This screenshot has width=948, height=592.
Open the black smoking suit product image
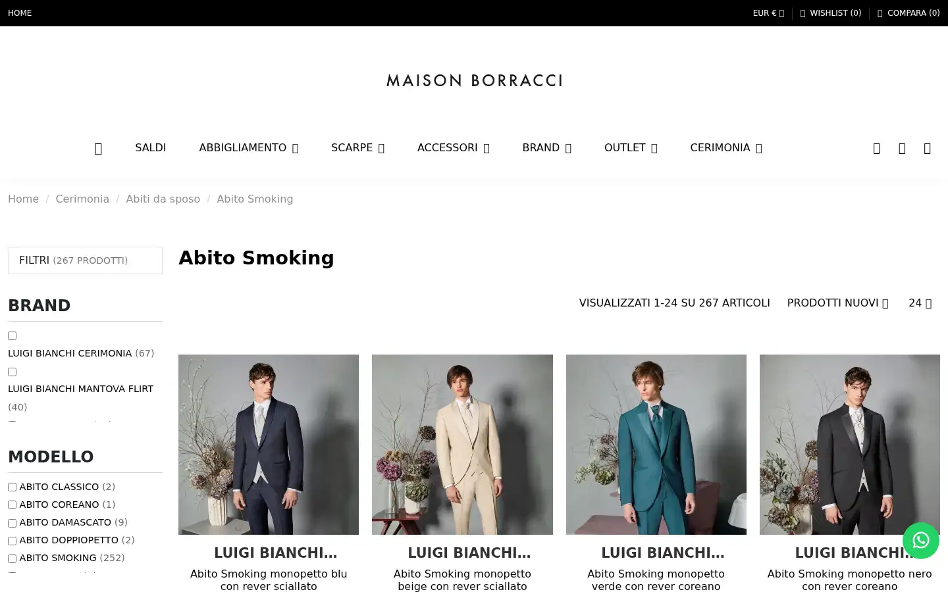coord(850,445)
